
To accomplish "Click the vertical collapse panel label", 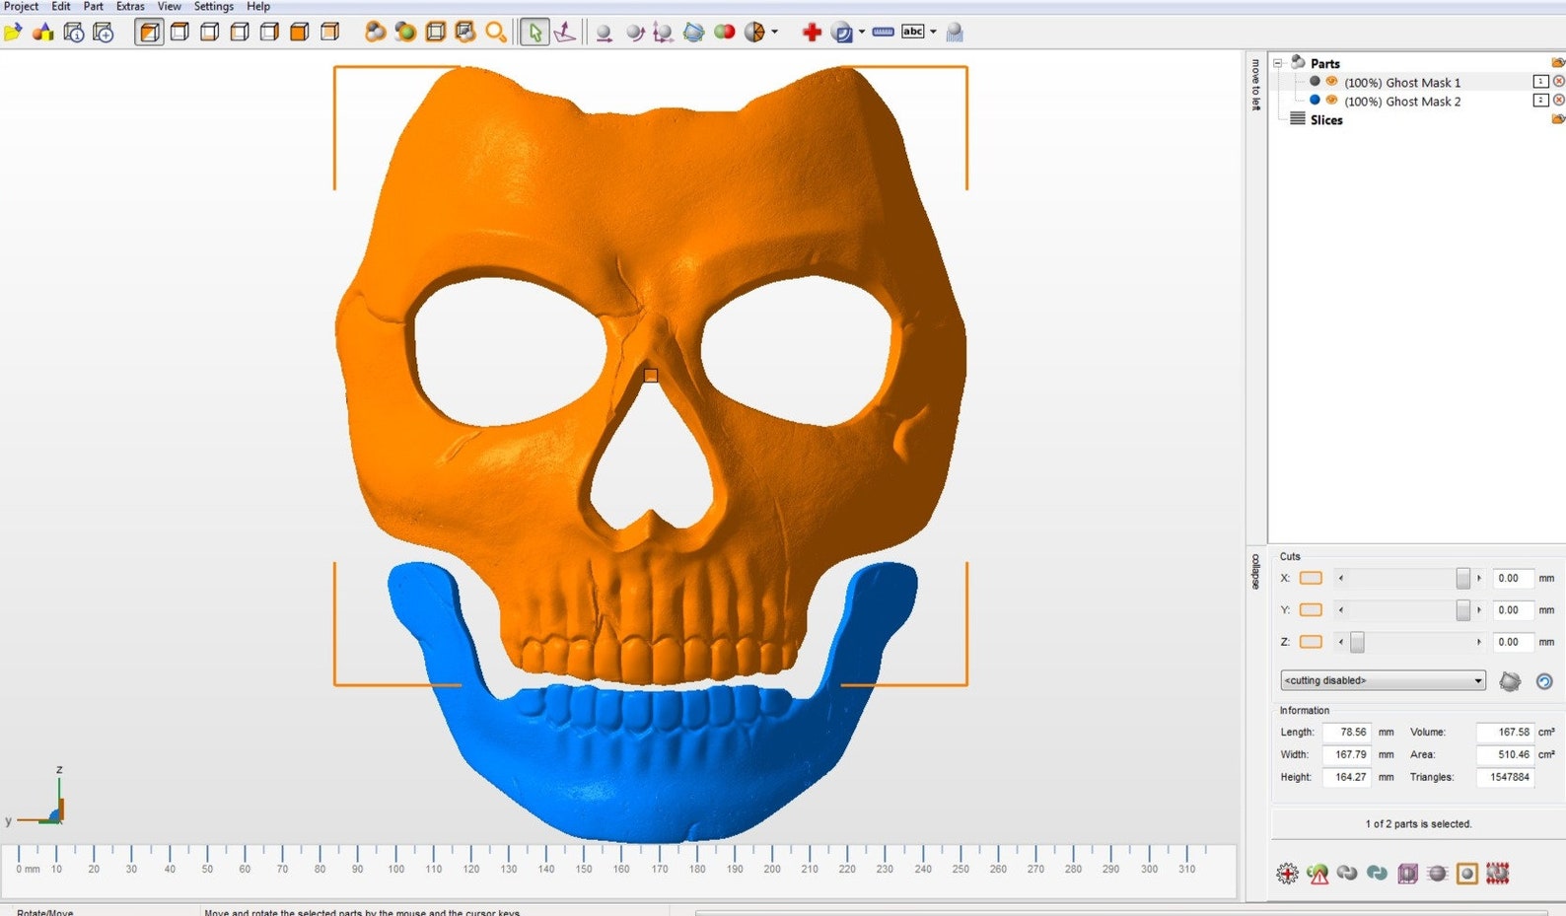I will coord(1255,572).
